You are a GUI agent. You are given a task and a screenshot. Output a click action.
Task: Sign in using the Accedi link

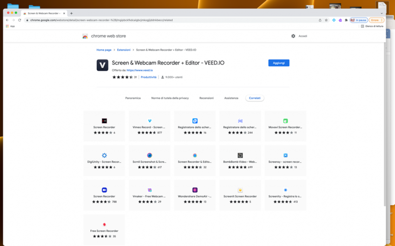click(x=303, y=36)
